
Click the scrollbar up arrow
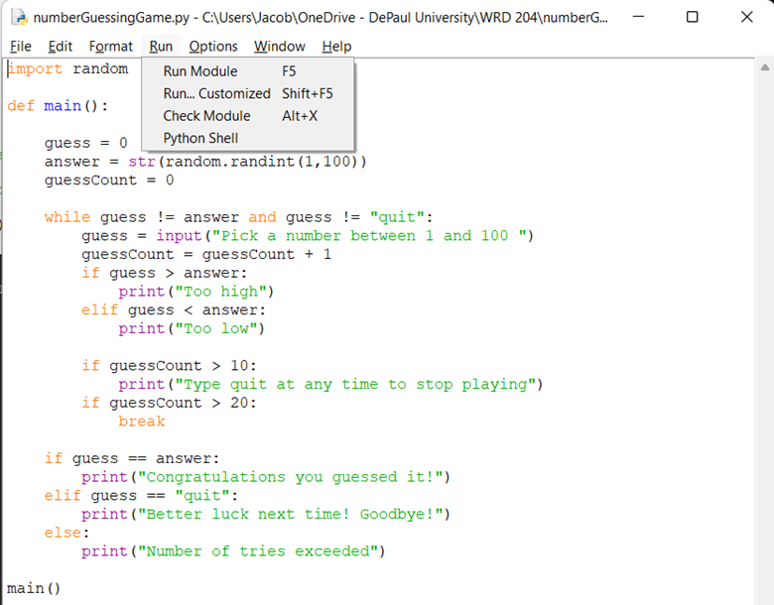point(765,67)
